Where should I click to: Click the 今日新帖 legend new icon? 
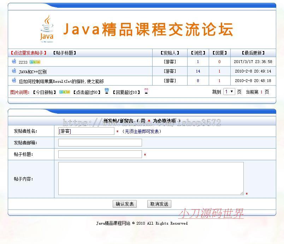click(x=64, y=92)
